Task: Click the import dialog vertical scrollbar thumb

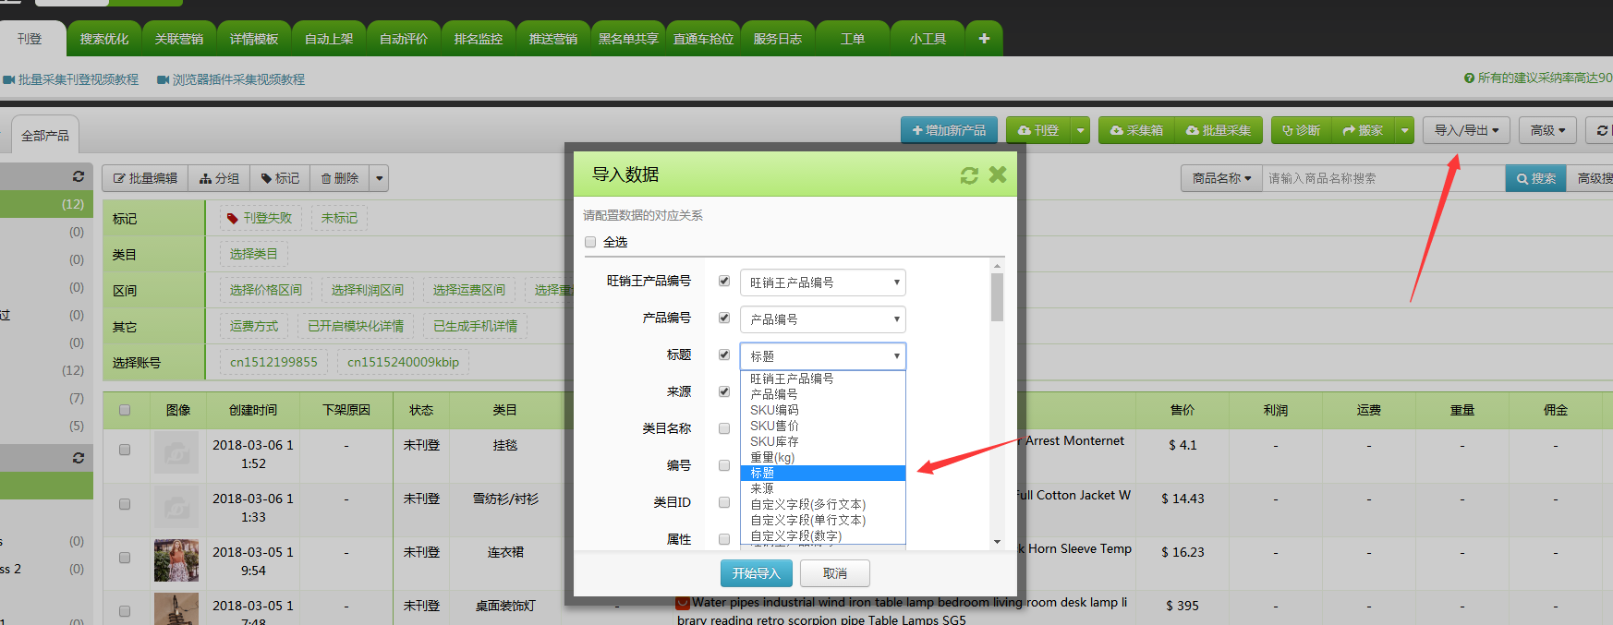Action: click(x=997, y=296)
